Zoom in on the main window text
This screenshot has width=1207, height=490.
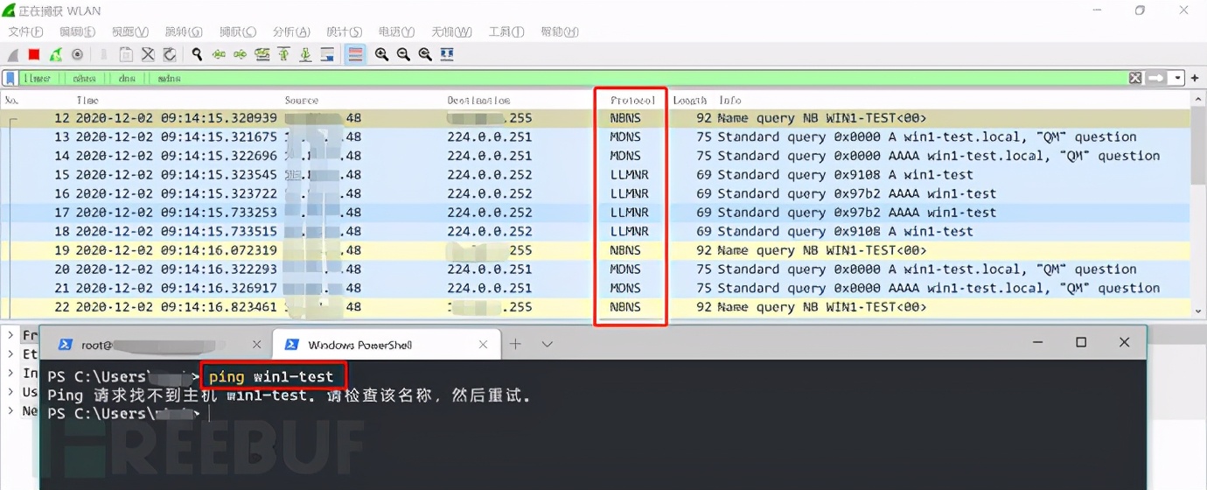(x=382, y=54)
